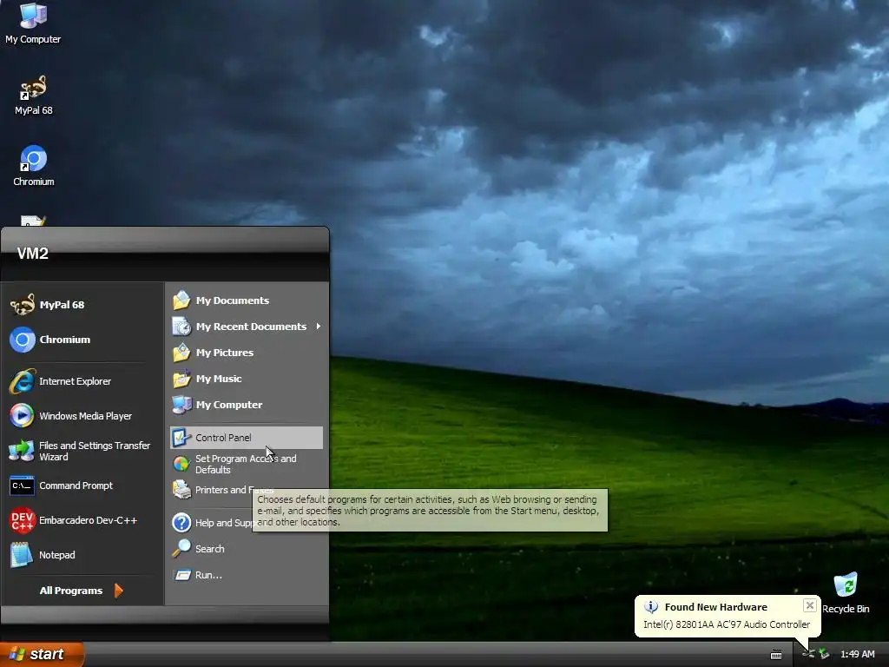This screenshot has height=667, width=889.
Task: Open Control Panel menu entry
Action: pyautogui.click(x=247, y=438)
